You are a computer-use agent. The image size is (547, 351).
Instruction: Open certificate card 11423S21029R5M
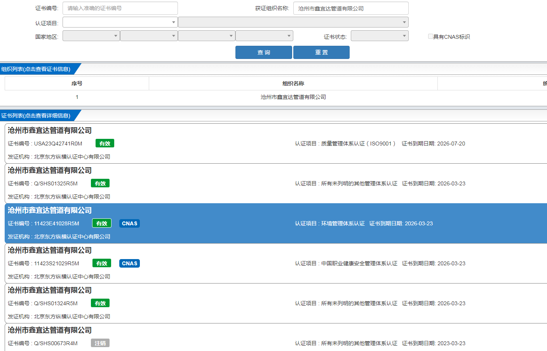click(276, 263)
